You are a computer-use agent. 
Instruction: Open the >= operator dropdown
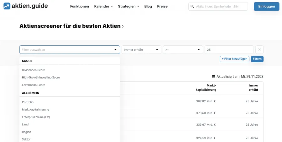coord(183,50)
